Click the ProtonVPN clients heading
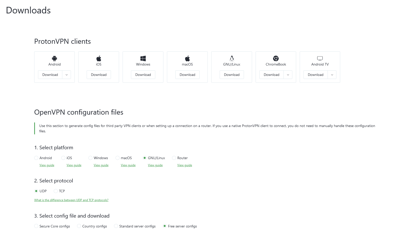 pos(63,41)
